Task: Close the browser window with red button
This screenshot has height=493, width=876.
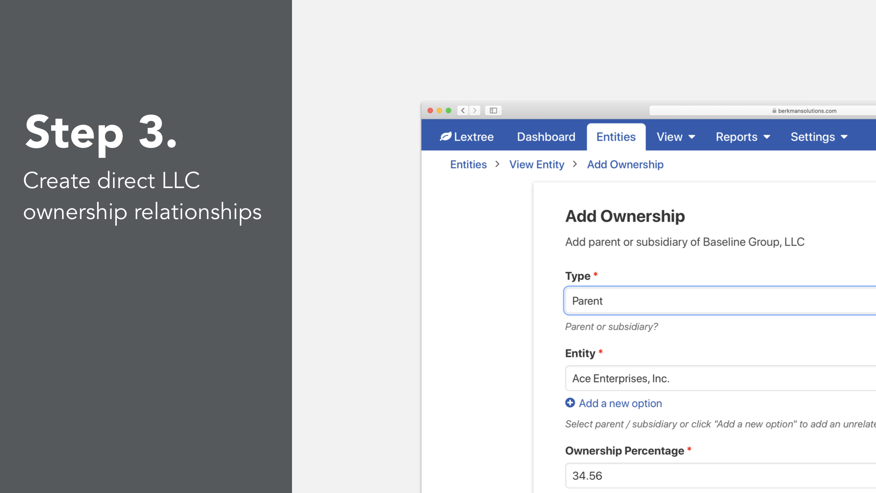Action: 430,110
